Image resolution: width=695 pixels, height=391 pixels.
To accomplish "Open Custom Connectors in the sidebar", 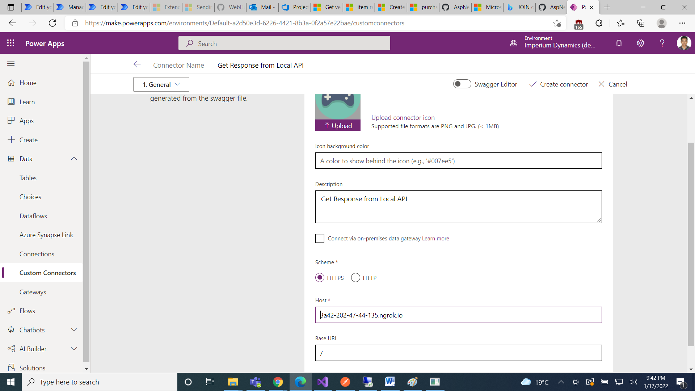I will (x=47, y=273).
